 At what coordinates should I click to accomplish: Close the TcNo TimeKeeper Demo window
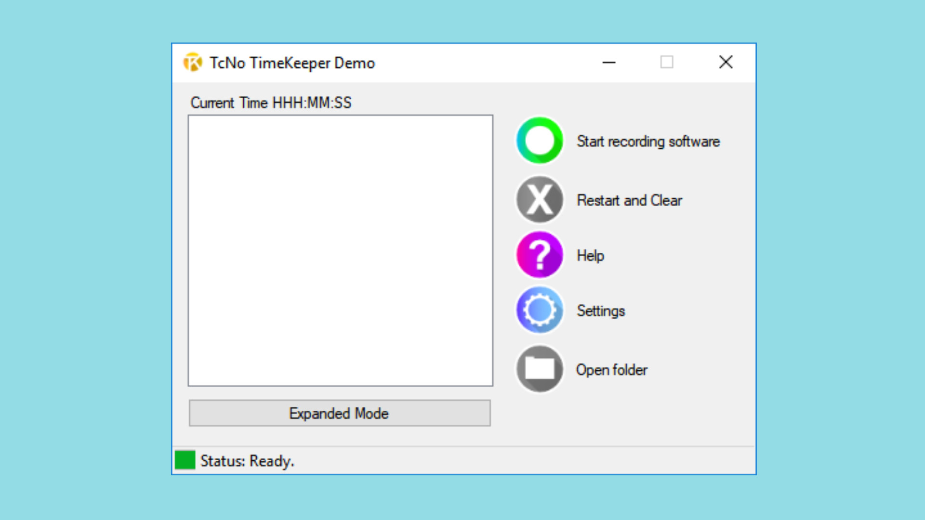(x=726, y=62)
